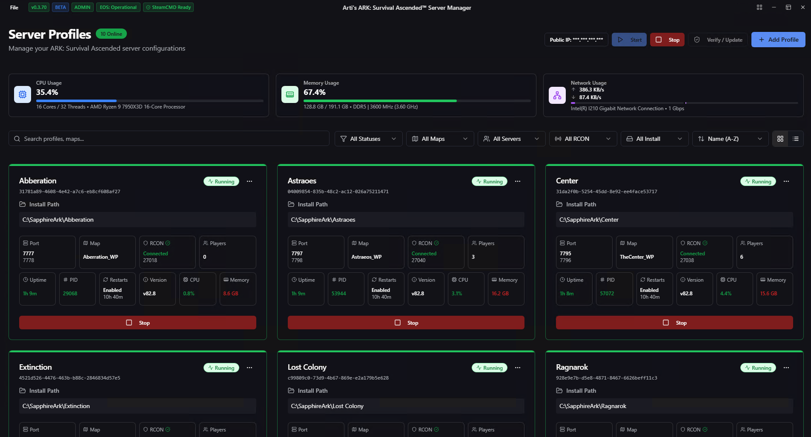Open the Abberation profile options menu
The width and height of the screenshot is (811, 437).
(249, 181)
